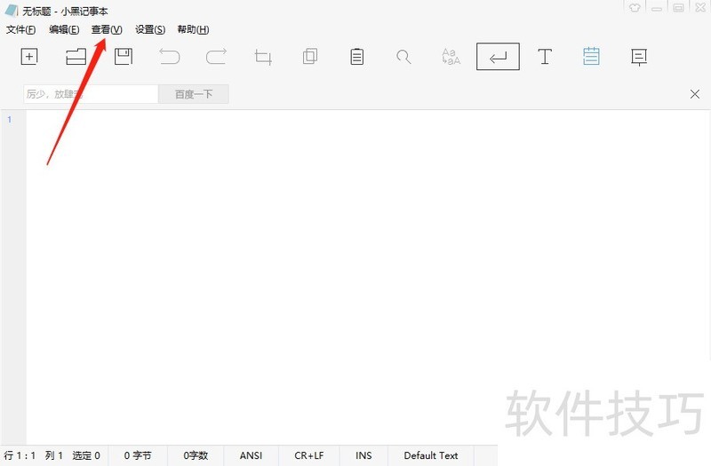
Task: Toggle the always-on-top pin icon
Action: [x=638, y=57]
